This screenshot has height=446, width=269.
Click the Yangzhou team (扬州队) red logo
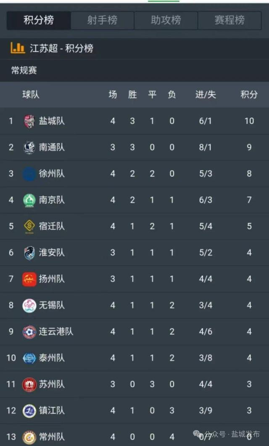tap(29, 279)
